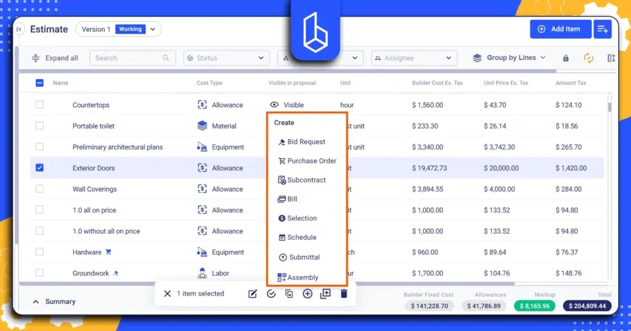Click the Builder Cost Ex. Tax column header
This screenshot has height=331, width=631.
(438, 82)
